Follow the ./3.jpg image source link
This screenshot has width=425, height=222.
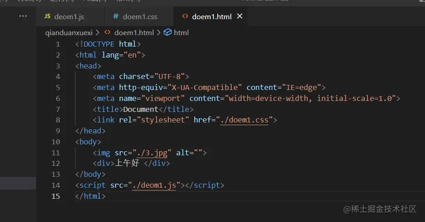152,153
